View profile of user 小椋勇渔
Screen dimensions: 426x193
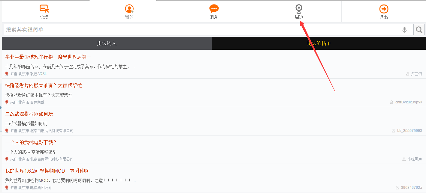click(415, 159)
